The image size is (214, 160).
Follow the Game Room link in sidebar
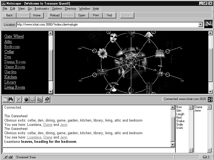(15, 67)
